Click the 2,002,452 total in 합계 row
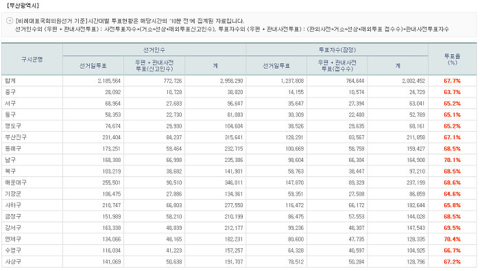This screenshot has width=480, height=271. (x=413, y=81)
